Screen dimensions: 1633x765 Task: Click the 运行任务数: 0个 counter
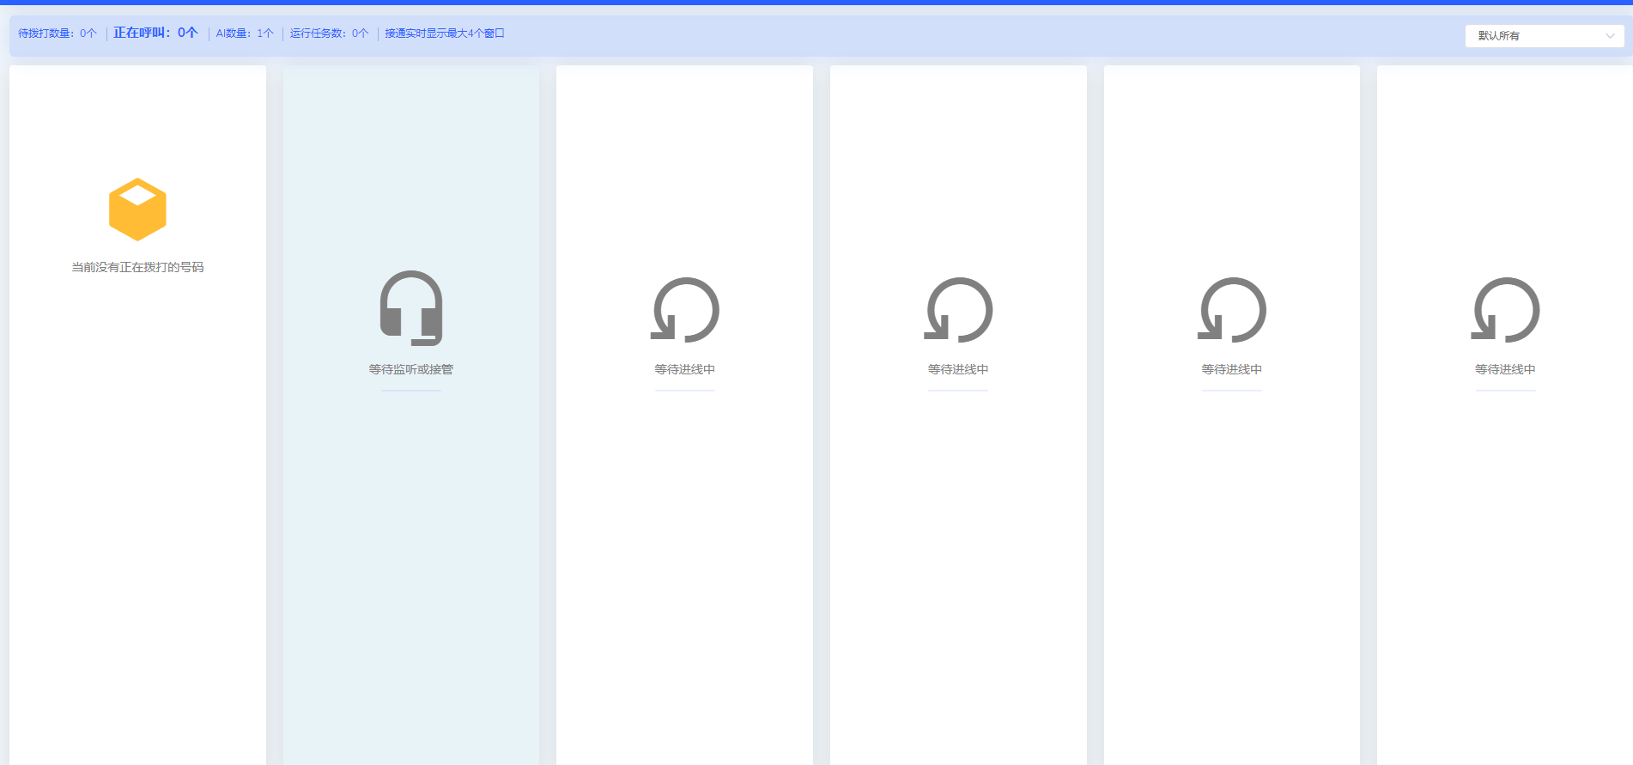[x=329, y=33]
